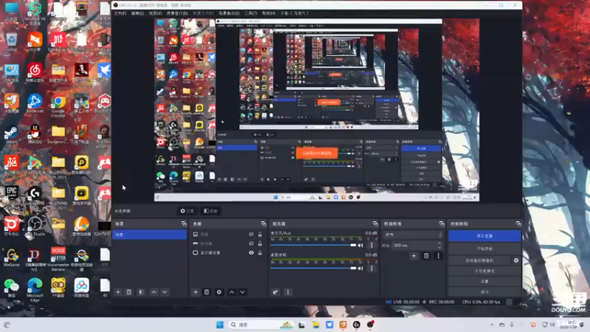590x332 pixels.
Task: Open File menu in OBS
Action: click(120, 13)
